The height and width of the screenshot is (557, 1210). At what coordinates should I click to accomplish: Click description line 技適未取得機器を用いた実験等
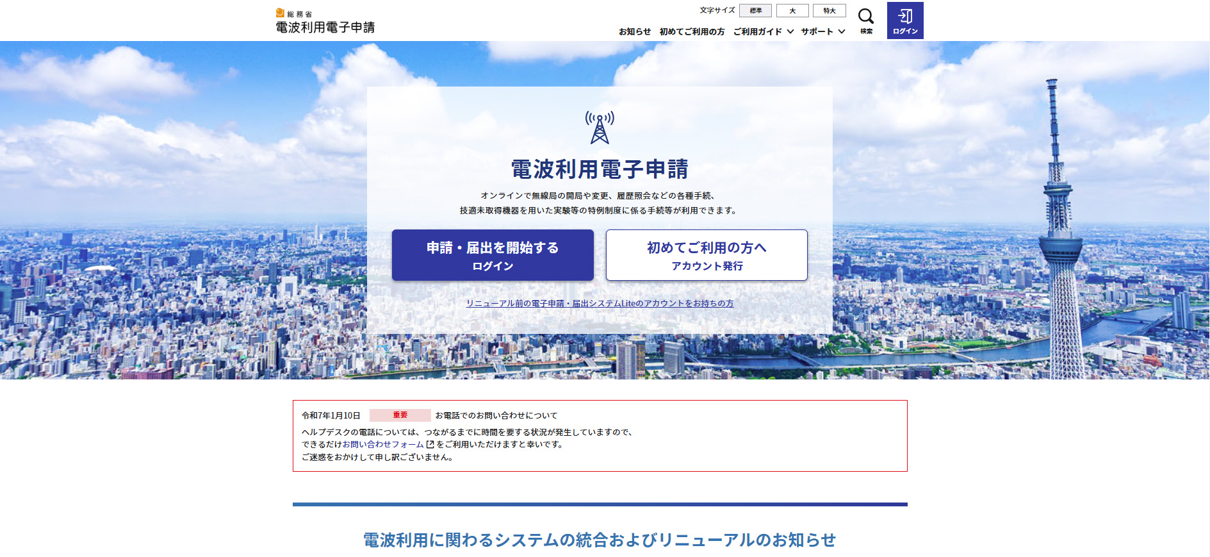point(600,210)
